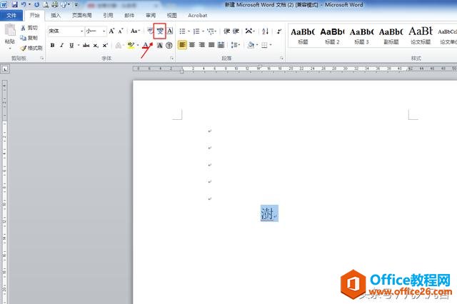Toggle Strikethrough formatting
The image size is (457, 304).
coord(86,46)
